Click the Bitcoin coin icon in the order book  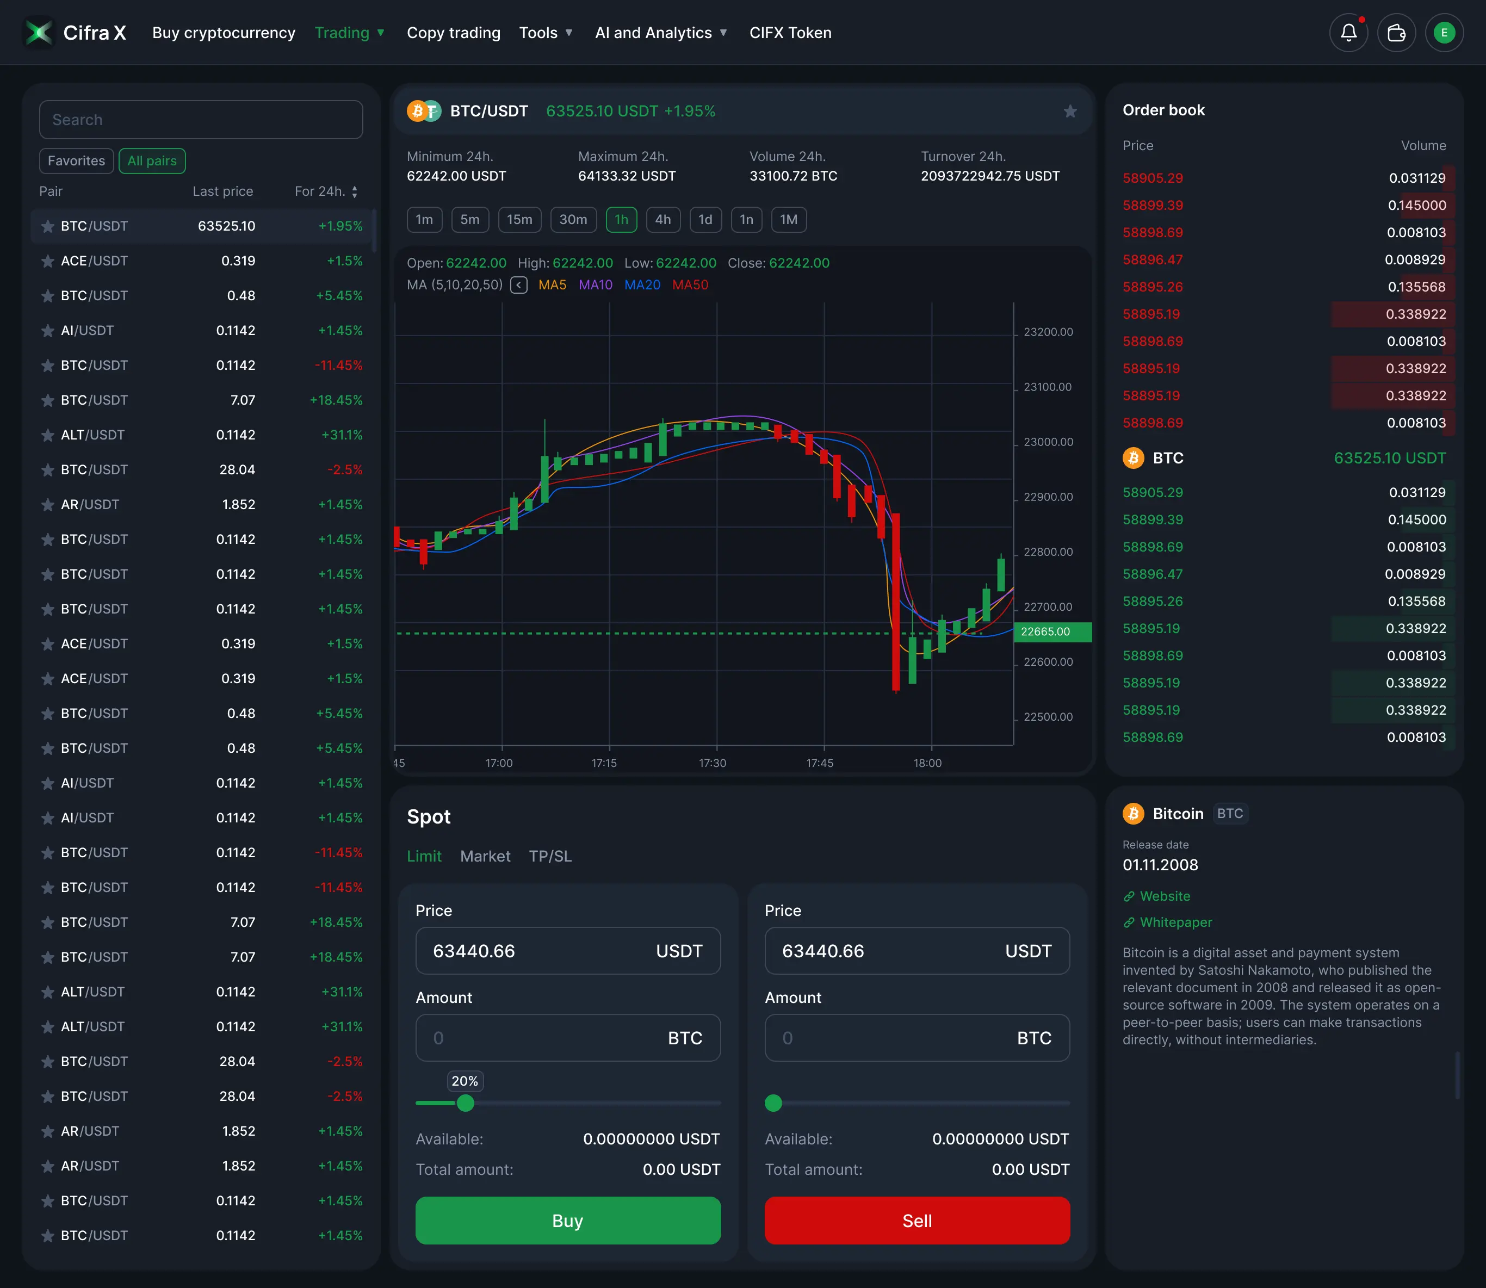(1134, 458)
